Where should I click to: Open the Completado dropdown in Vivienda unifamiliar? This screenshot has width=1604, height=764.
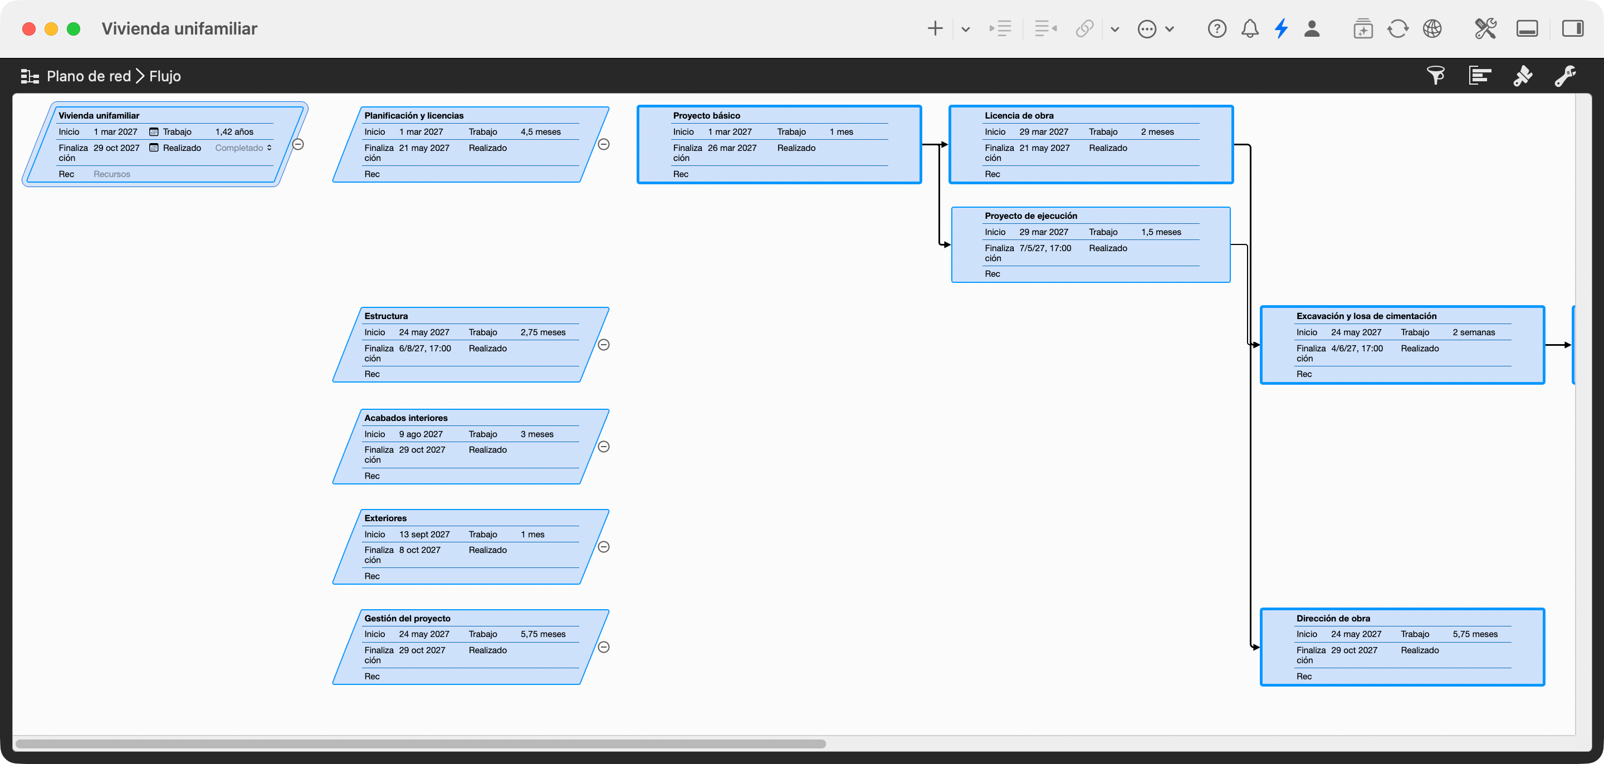243,148
